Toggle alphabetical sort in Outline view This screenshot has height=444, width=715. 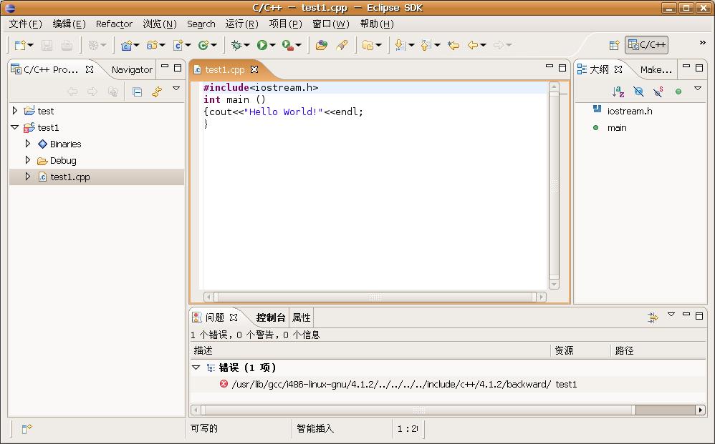tap(618, 92)
